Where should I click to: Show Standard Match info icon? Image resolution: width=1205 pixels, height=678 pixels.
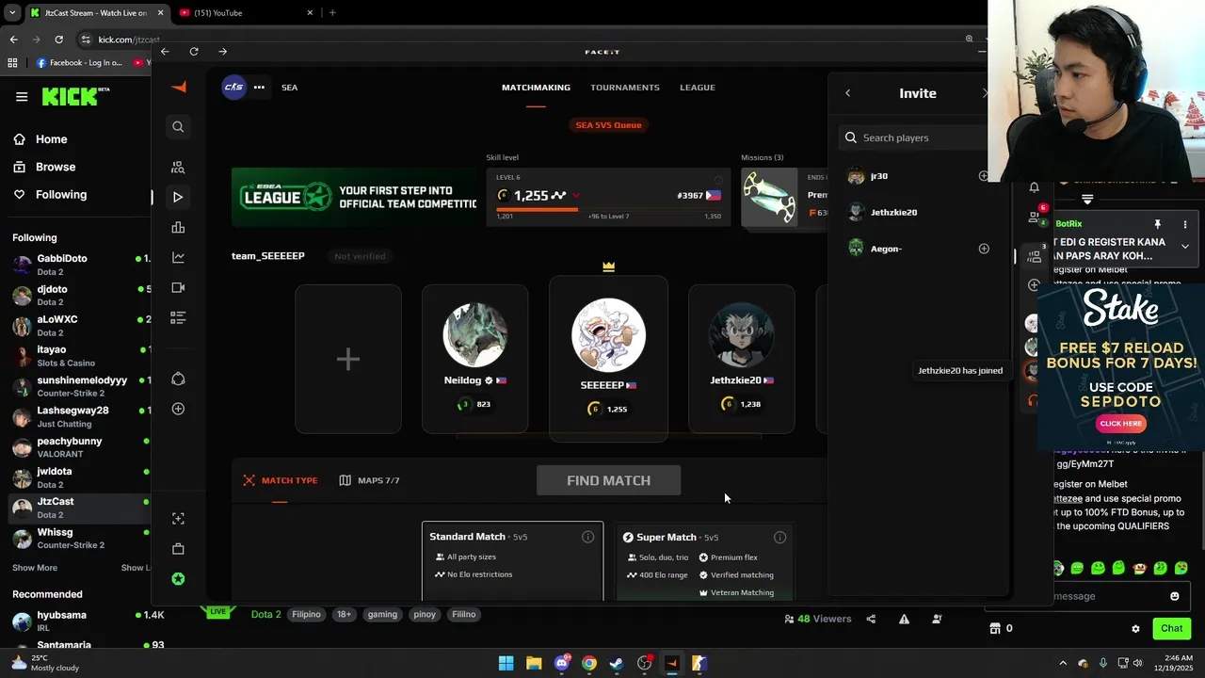tap(587, 537)
